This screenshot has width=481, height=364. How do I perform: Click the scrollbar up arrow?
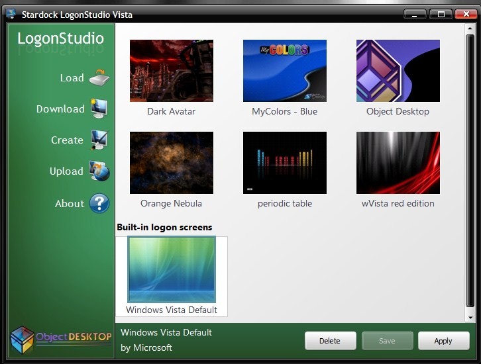470,28
